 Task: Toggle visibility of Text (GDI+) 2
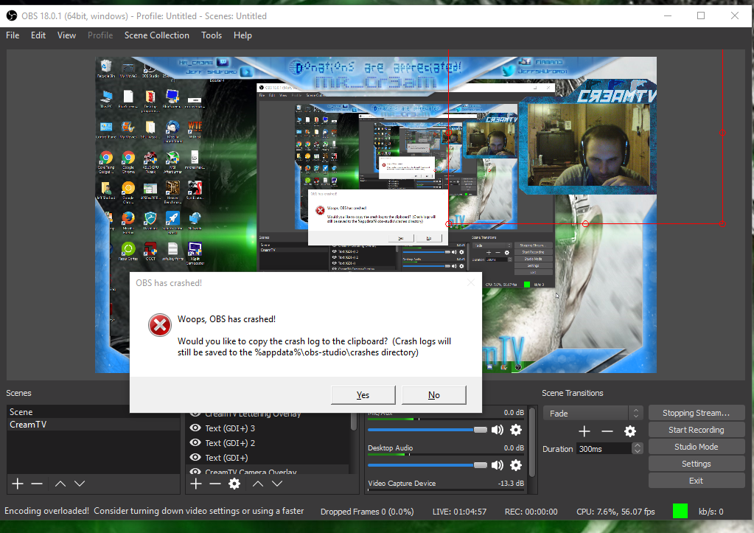coord(195,442)
